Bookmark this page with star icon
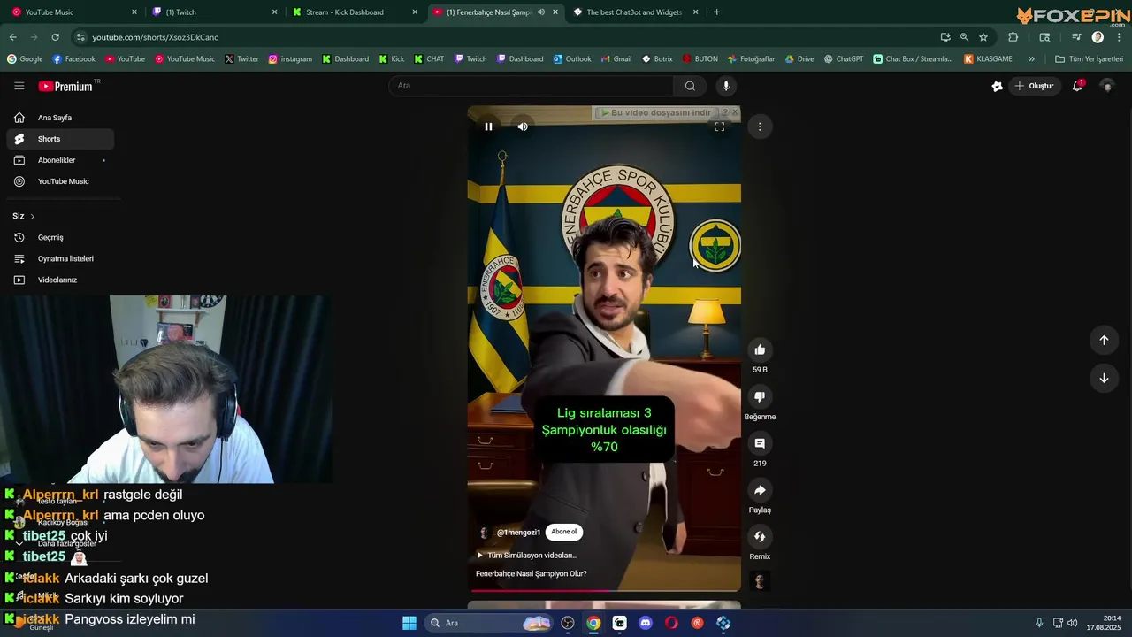Image resolution: width=1132 pixels, height=637 pixels. click(x=983, y=37)
